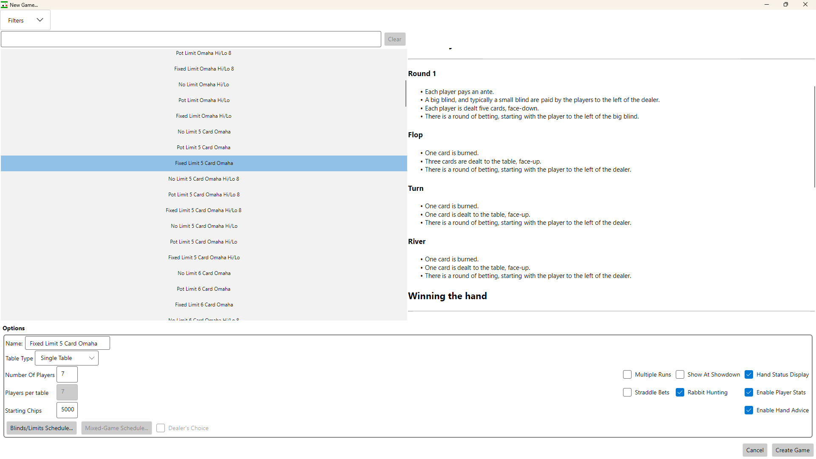Expand the Filters dropdown

[x=25, y=20]
